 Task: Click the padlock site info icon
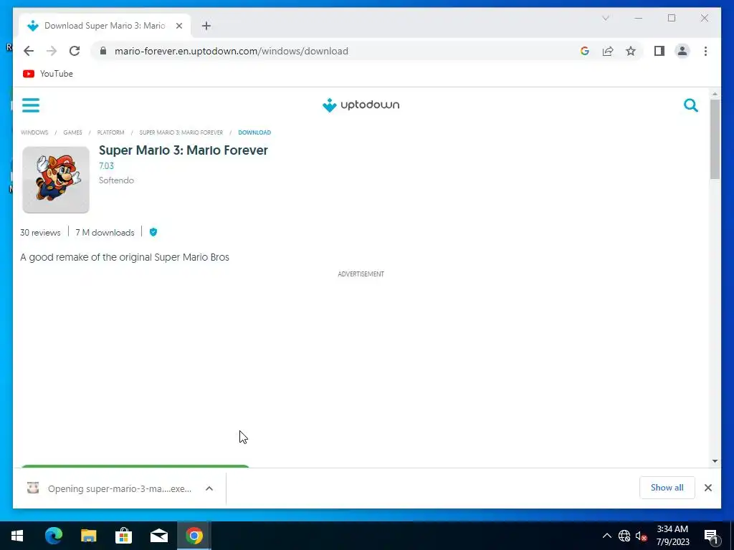(x=103, y=51)
